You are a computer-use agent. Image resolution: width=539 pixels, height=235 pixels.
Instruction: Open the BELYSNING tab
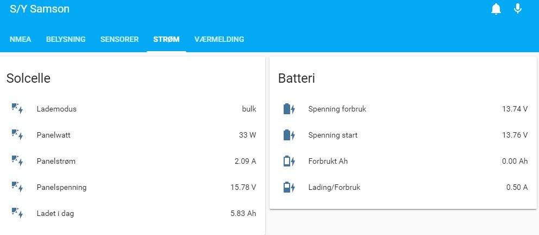pyautogui.click(x=66, y=39)
